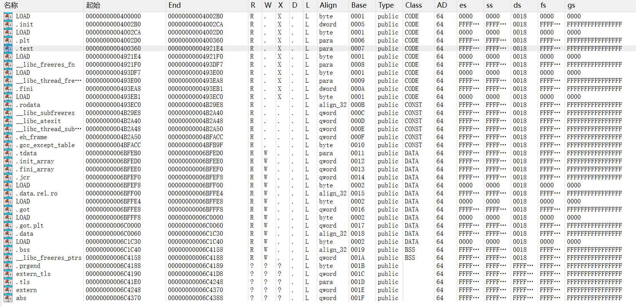Click the segment icon next to .init
The image size is (636, 307).
[8, 25]
